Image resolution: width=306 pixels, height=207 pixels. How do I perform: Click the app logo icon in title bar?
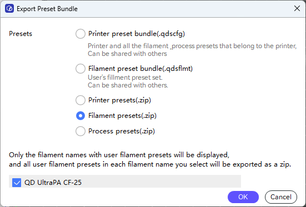pos(9,9)
